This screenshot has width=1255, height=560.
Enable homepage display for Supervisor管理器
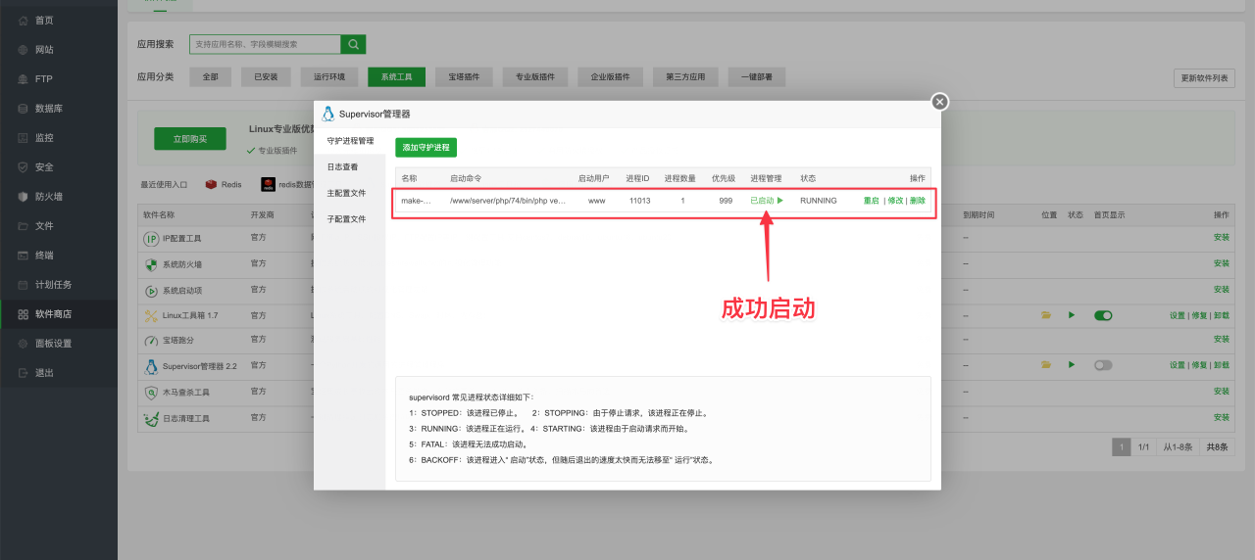pos(1104,364)
